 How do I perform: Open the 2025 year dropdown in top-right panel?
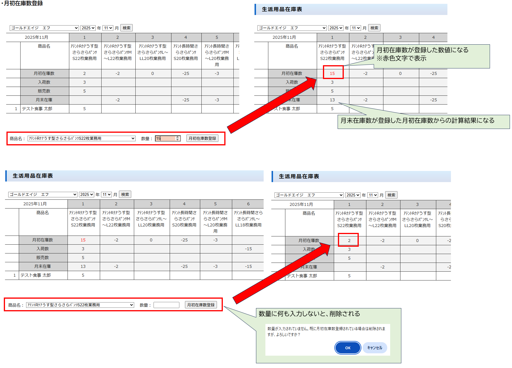click(x=336, y=28)
